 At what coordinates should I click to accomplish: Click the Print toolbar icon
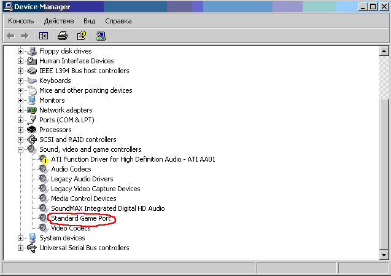(63, 36)
